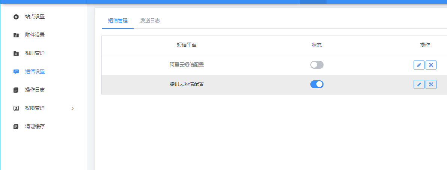Open 权限管理 menu label

point(35,108)
